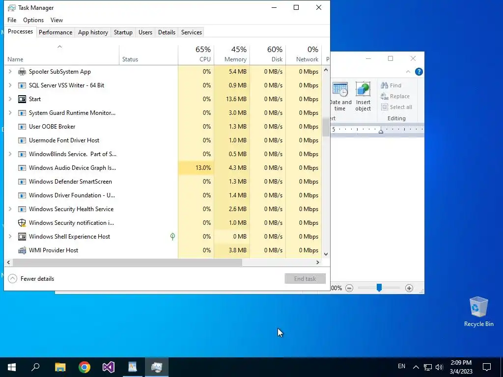Open the File menu in Task Manager

click(x=12, y=20)
